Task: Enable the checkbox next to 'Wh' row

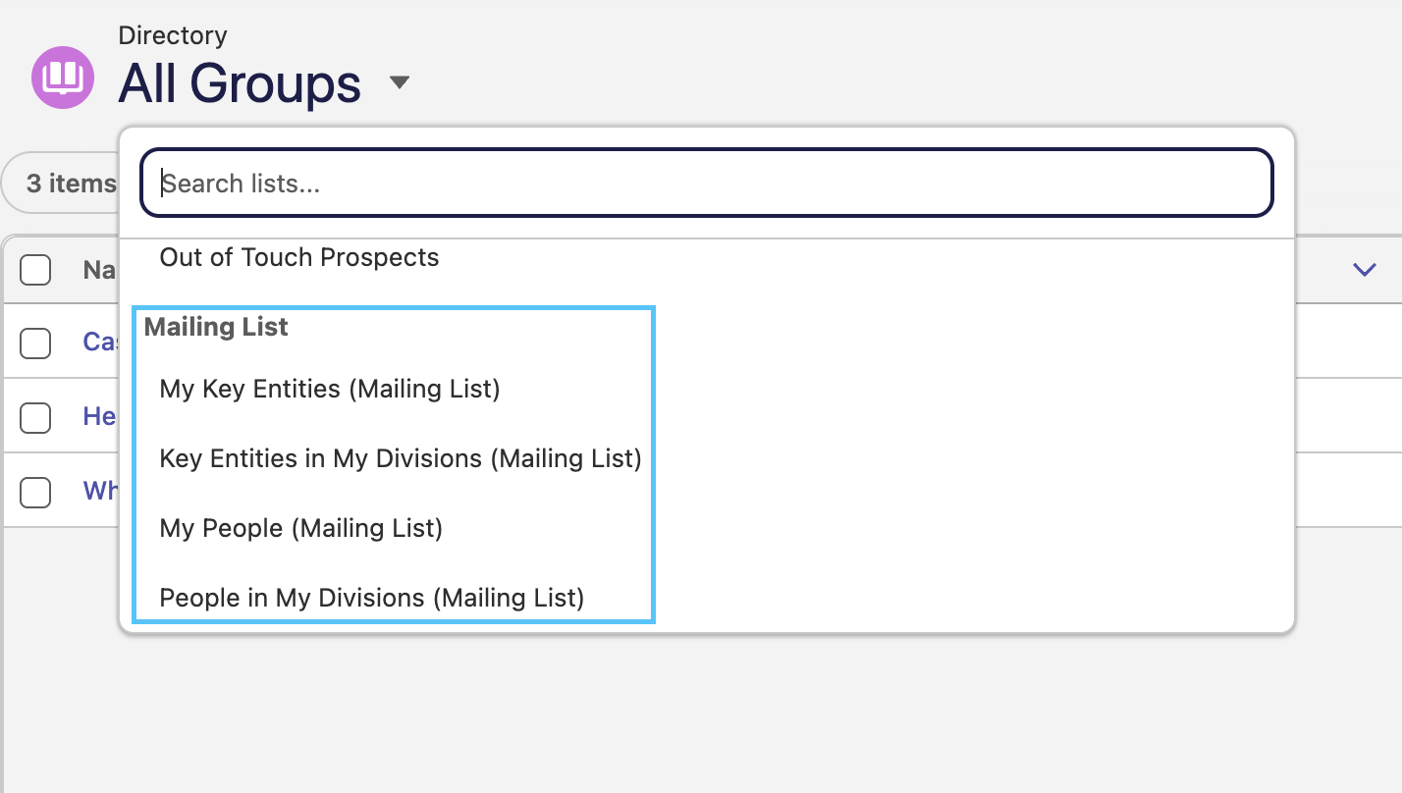Action: click(35, 492)
